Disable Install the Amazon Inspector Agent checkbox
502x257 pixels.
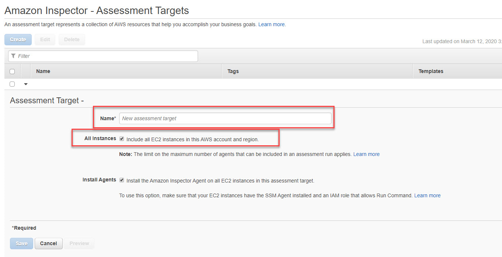(122, 180)
